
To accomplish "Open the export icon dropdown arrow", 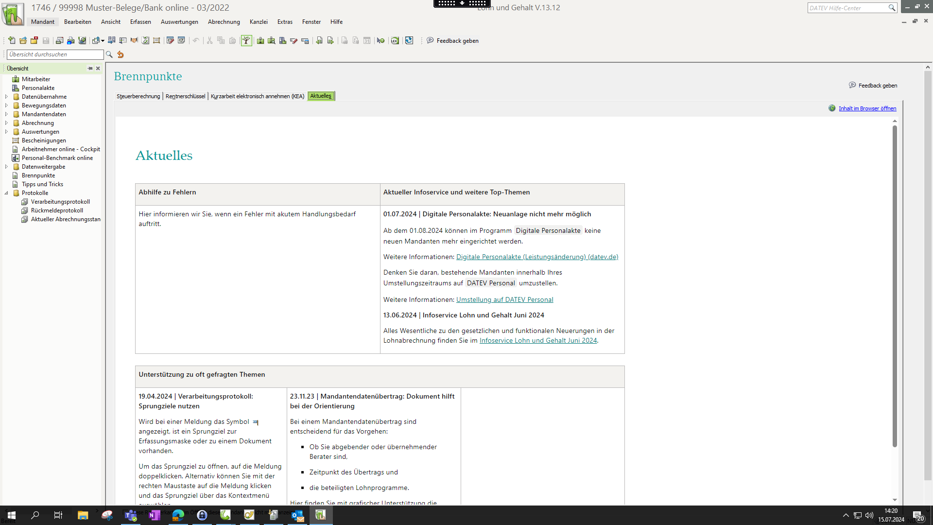I will [x=103, y=41].
